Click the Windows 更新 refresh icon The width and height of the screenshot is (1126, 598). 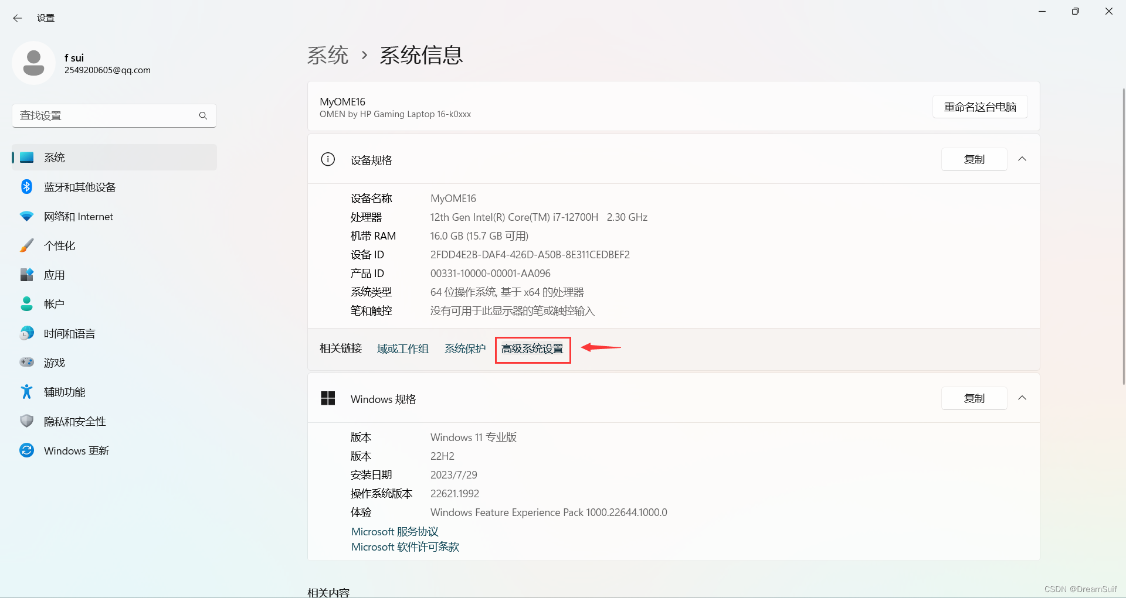coord(27,450)
